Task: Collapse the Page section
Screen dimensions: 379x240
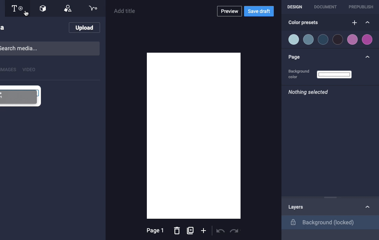Action: (x=367, y=57)
